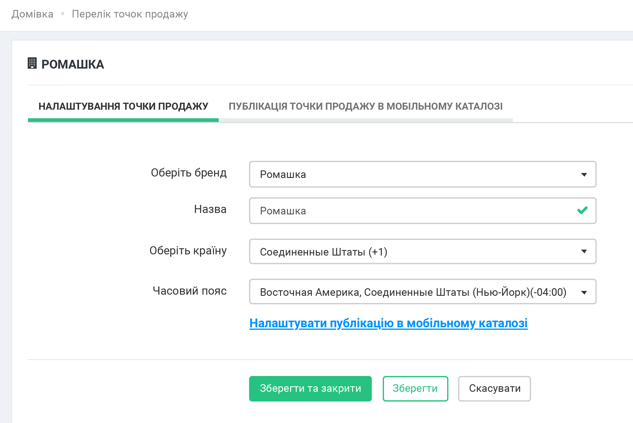Click the Часовий пояс label
633x423 pixels.
(x=190, y=291)
